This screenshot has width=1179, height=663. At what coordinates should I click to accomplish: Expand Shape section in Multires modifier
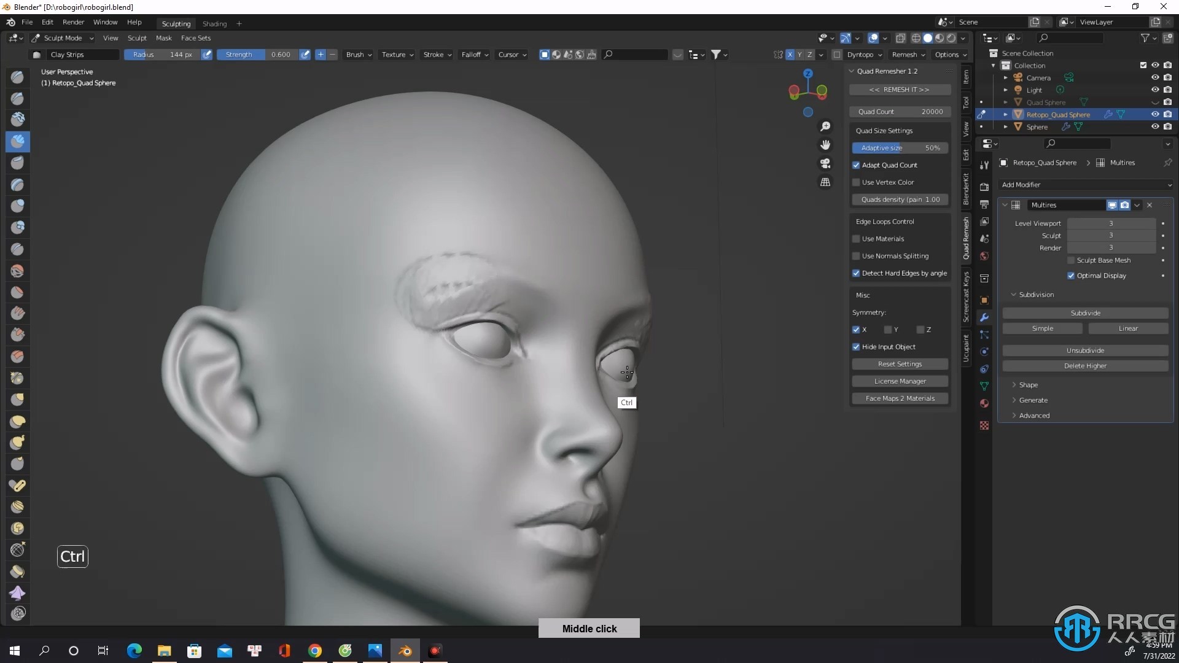pos(1029,385)
